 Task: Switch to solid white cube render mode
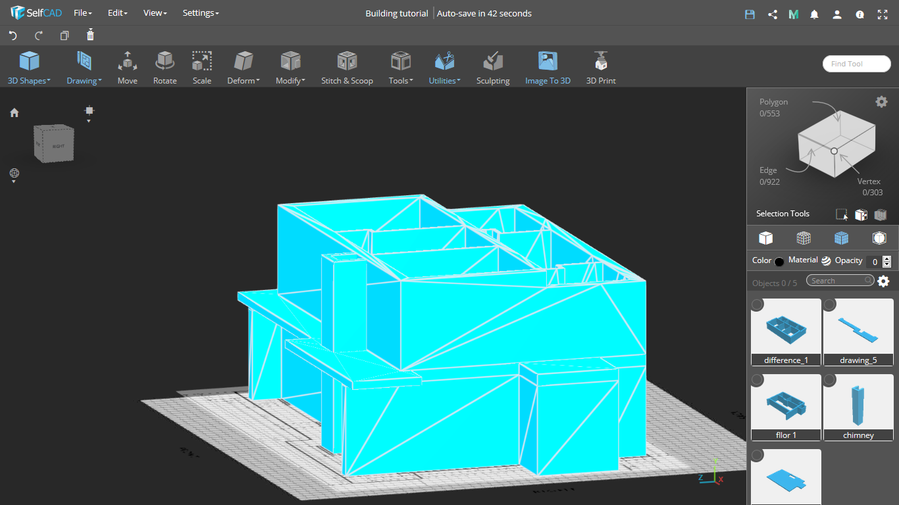765,238
